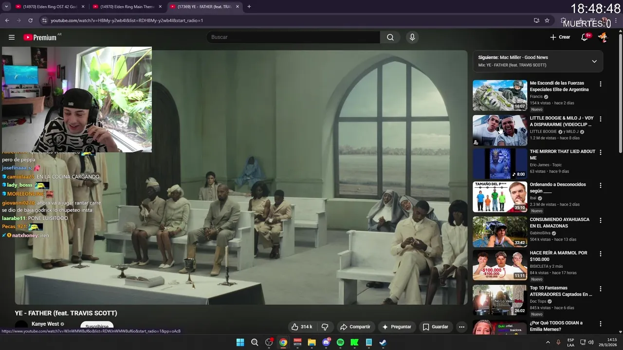Open HACE REÍR A MARMOL video title
Image resolution: width=623 pixels, height=350 pixels.
[x=558, y=256]
